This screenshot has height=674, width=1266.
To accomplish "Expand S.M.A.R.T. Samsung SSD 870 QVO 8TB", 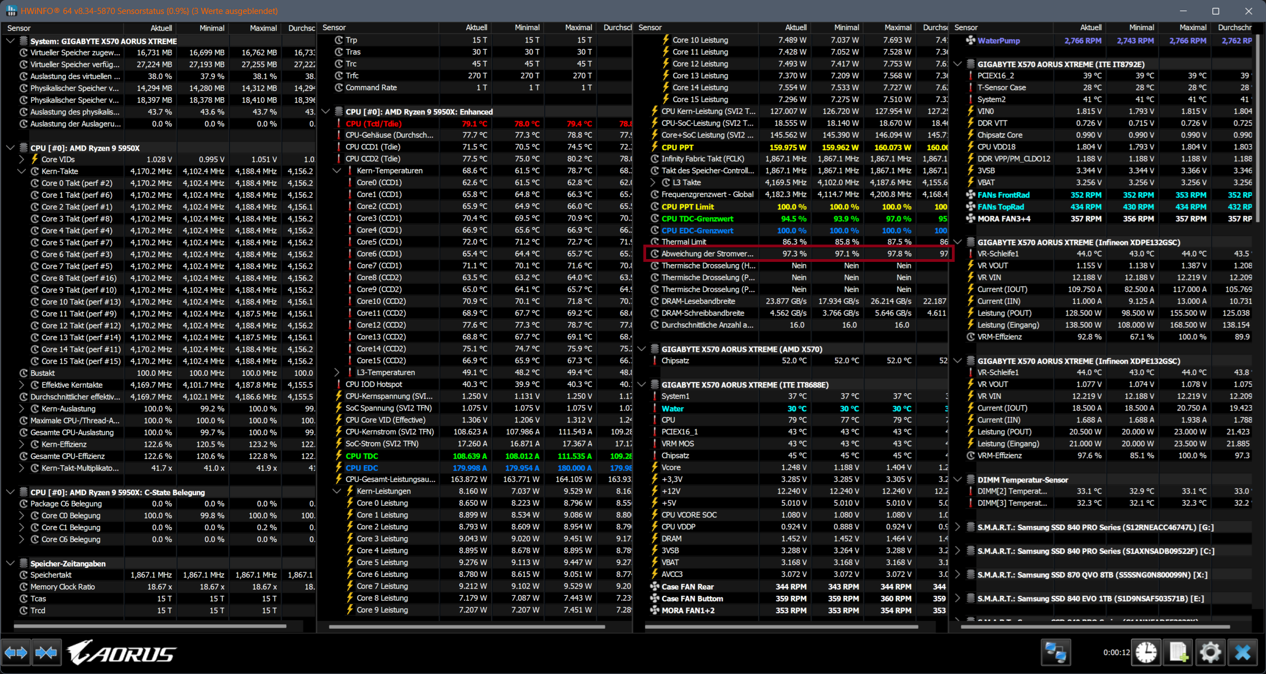I will point(957,575).
